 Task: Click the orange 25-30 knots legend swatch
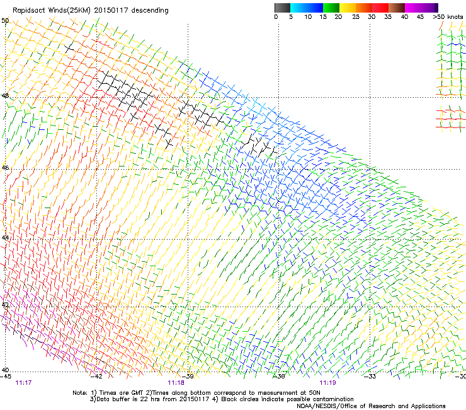364,8
